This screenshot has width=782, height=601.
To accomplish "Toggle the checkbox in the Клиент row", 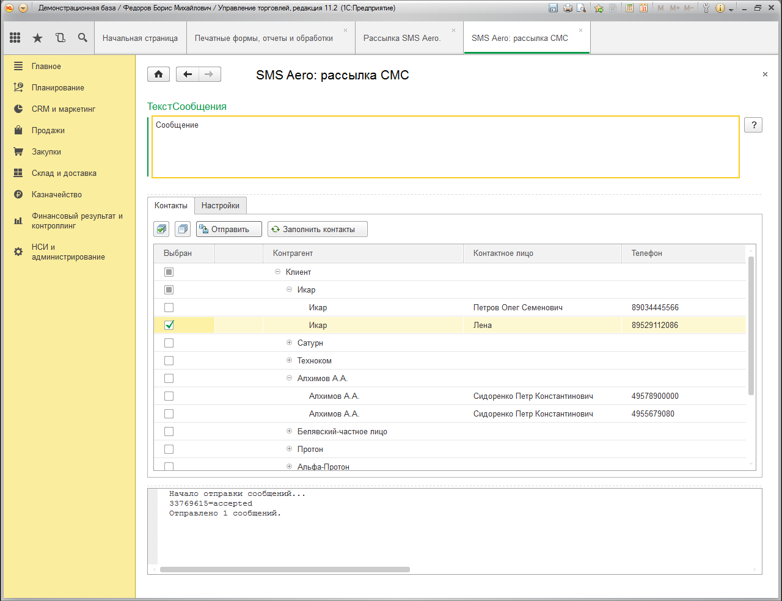I will [169, 272].
